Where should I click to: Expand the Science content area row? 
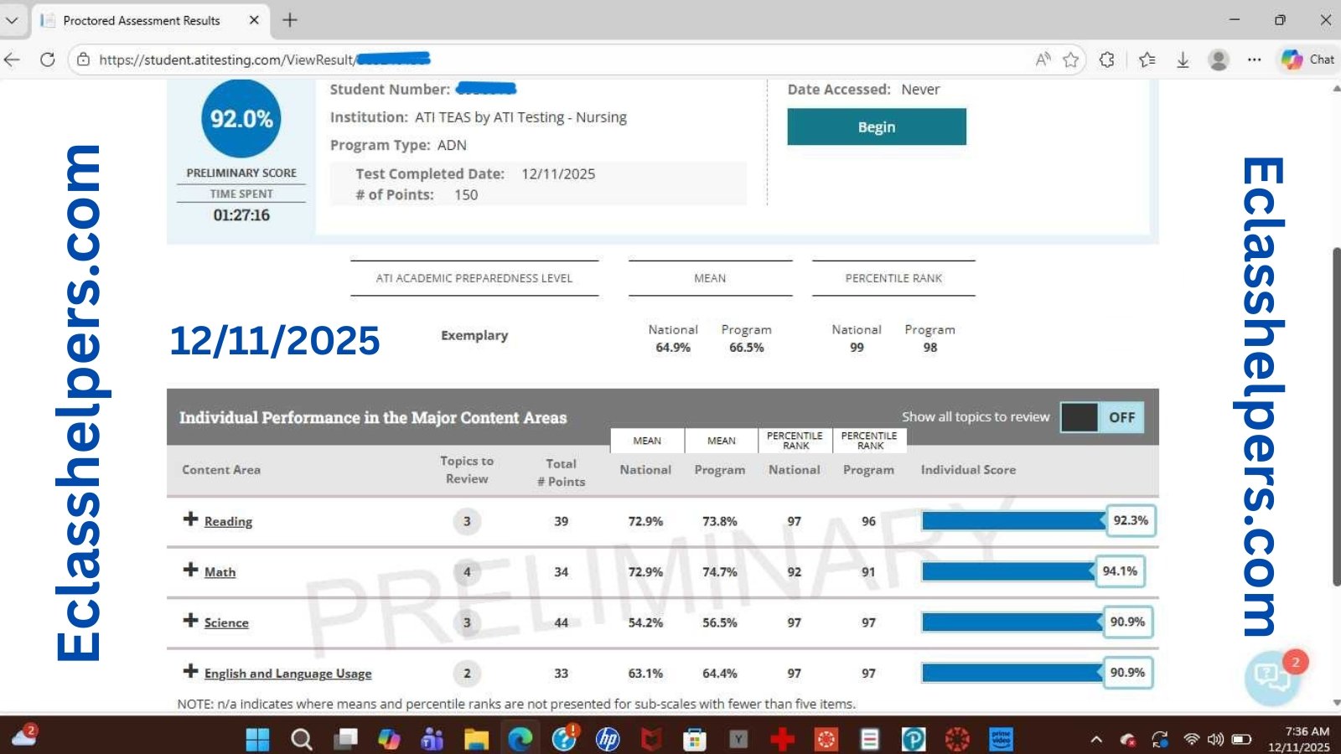pos(191,621)
